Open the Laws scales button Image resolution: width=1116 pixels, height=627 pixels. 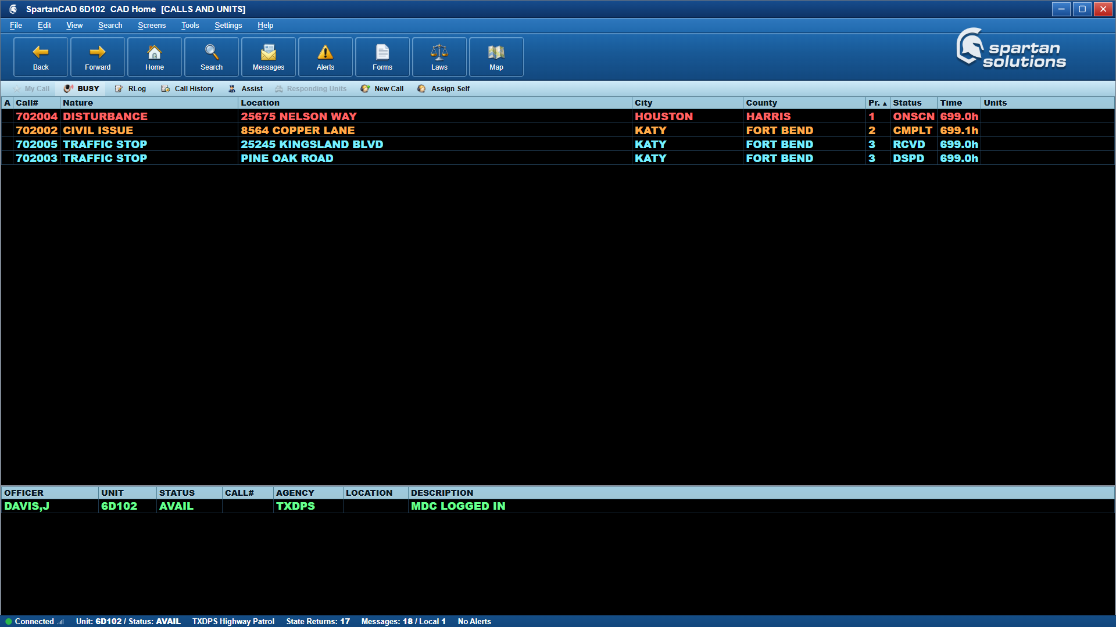[x=439, y=57]
